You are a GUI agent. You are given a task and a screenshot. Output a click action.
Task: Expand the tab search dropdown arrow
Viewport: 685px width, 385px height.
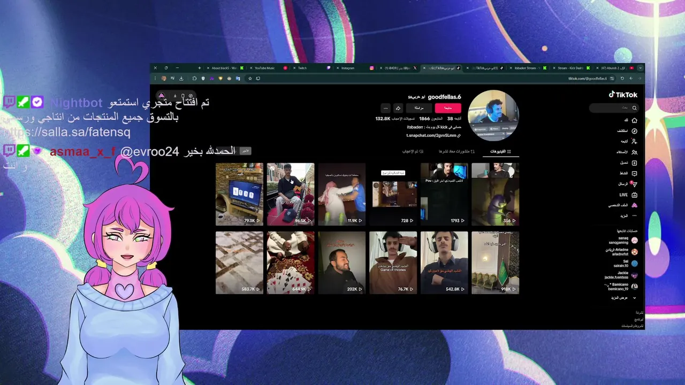tap(640, 68)
